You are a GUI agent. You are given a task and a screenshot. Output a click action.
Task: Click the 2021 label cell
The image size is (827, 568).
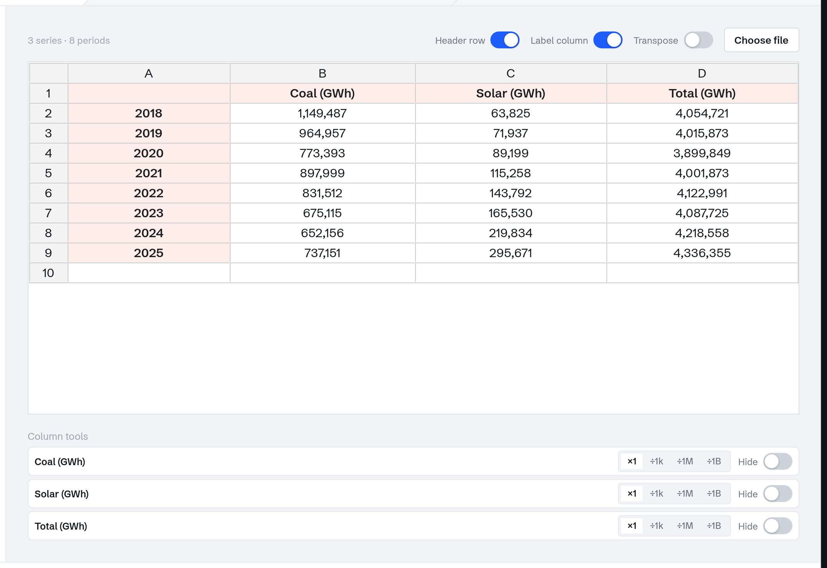pos(149,173)
